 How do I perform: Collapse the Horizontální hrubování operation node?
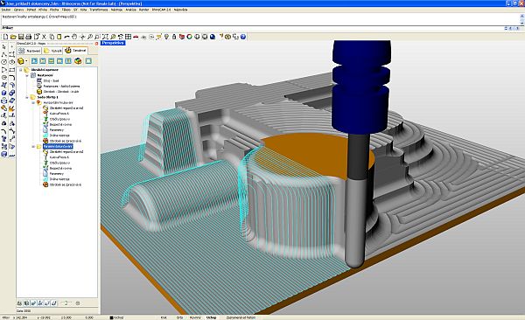coord(33,103)
